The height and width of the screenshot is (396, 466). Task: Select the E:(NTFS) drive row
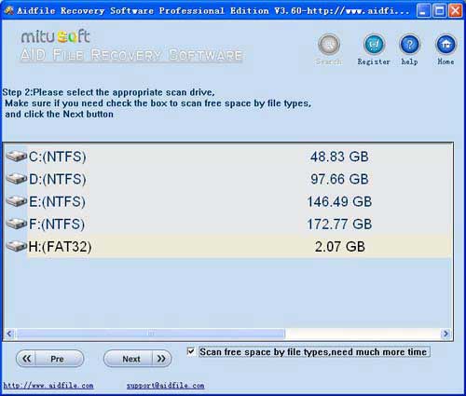228,201
